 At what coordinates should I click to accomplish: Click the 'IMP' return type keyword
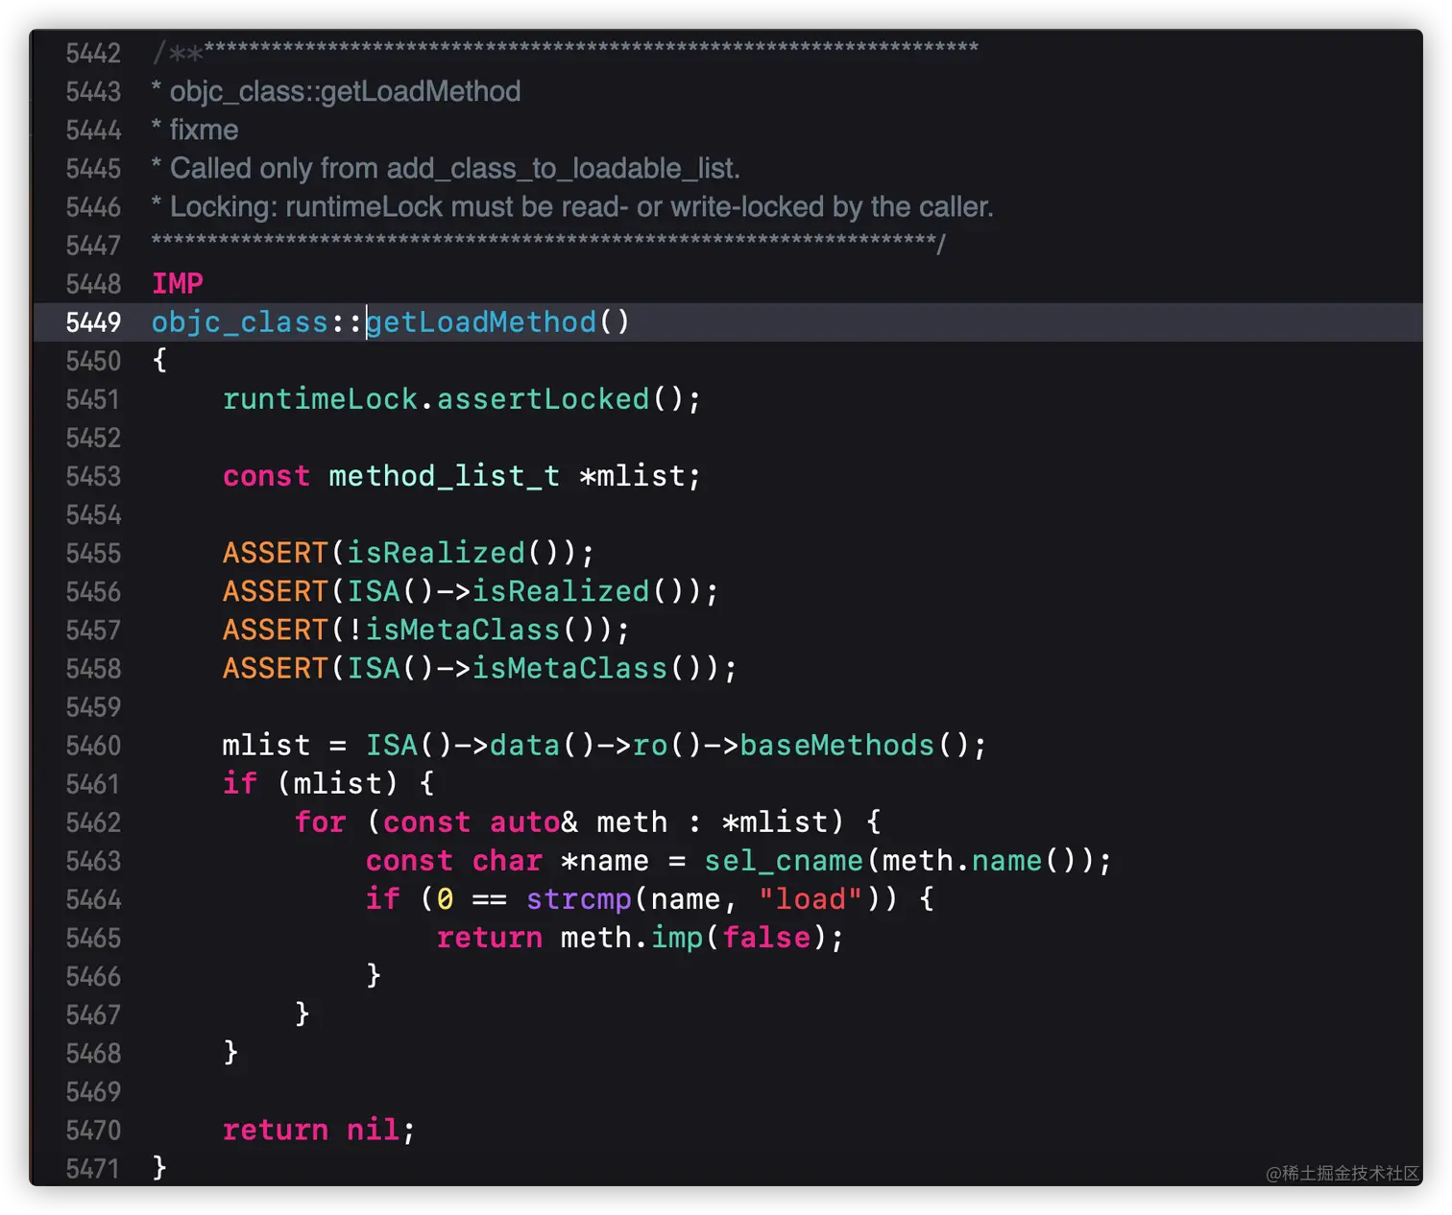[x=178, y=284]
